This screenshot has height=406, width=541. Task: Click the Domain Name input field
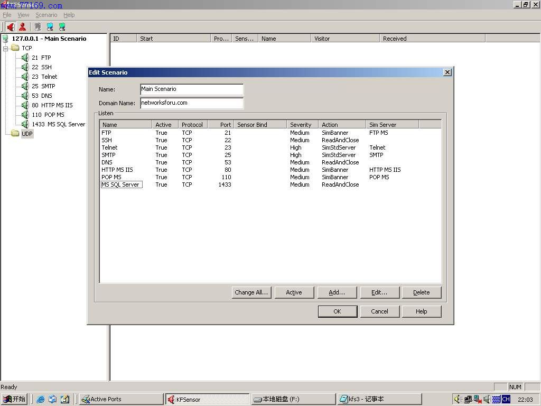point(191,103)
